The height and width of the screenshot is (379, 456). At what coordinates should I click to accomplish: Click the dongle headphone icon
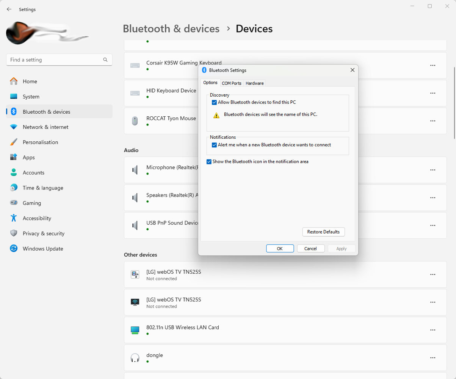135,357
